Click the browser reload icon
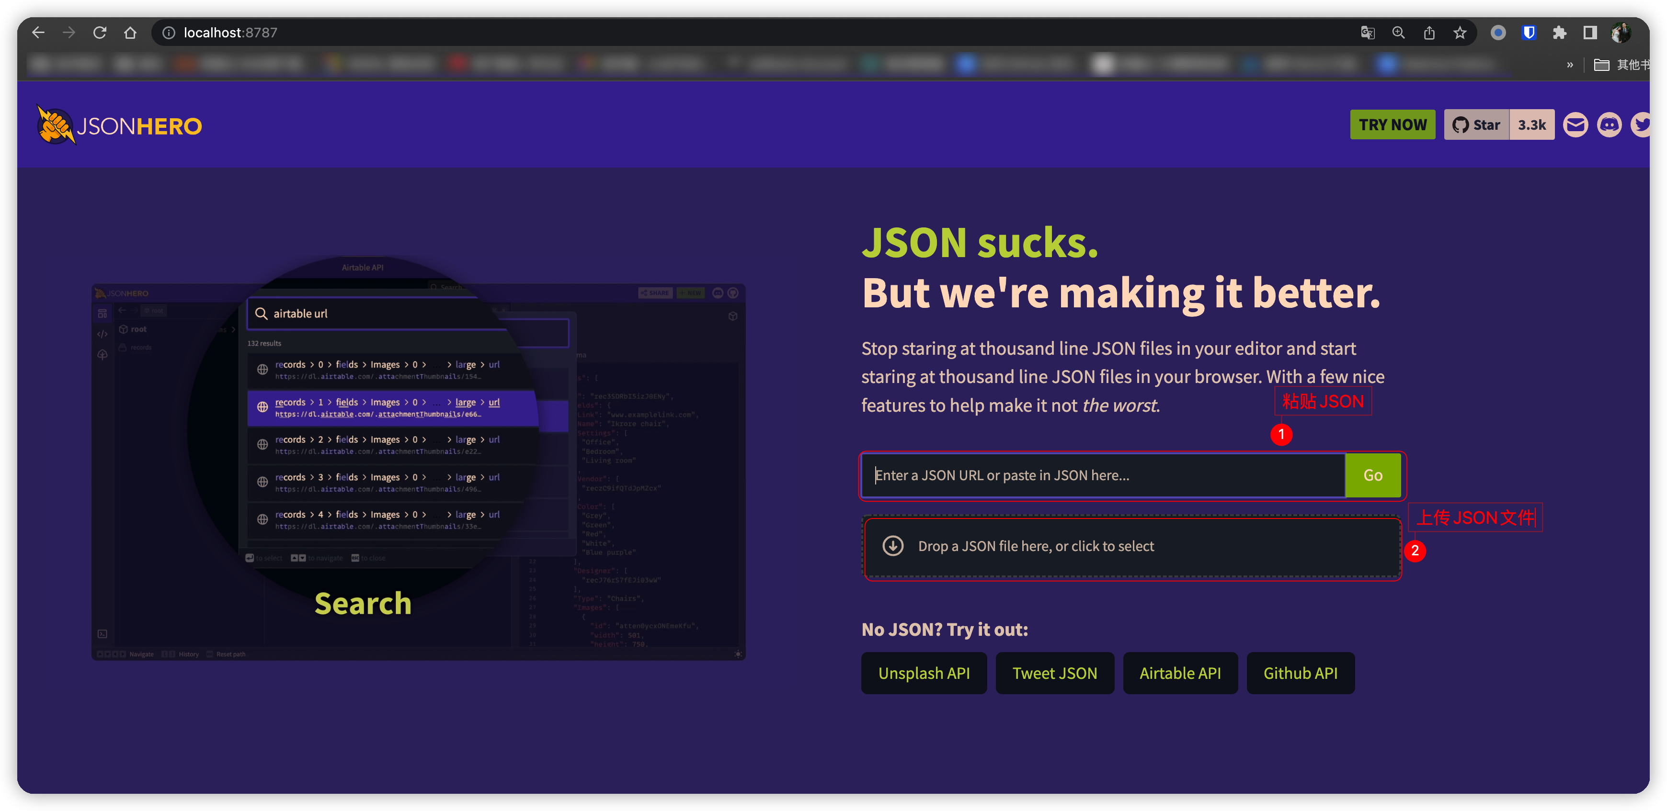The width and height of the screenshot is (1667, 811). point(100,33)
